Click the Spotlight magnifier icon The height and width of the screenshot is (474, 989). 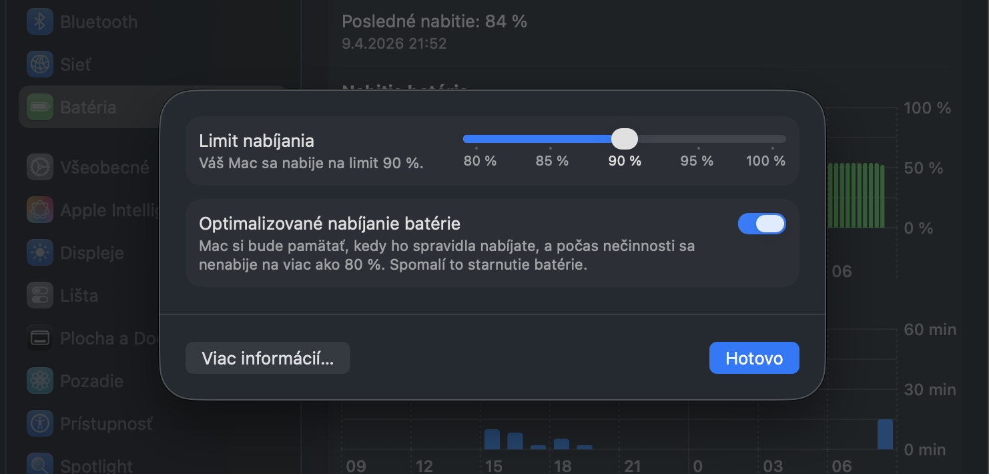[x=40, y=465]
